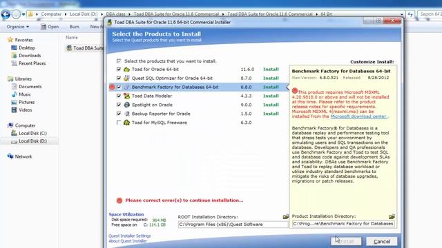This screenshot has width=442, height=248.
Task: Uncheck Spotlight on Oracle
Action: [x=119, y=105]
